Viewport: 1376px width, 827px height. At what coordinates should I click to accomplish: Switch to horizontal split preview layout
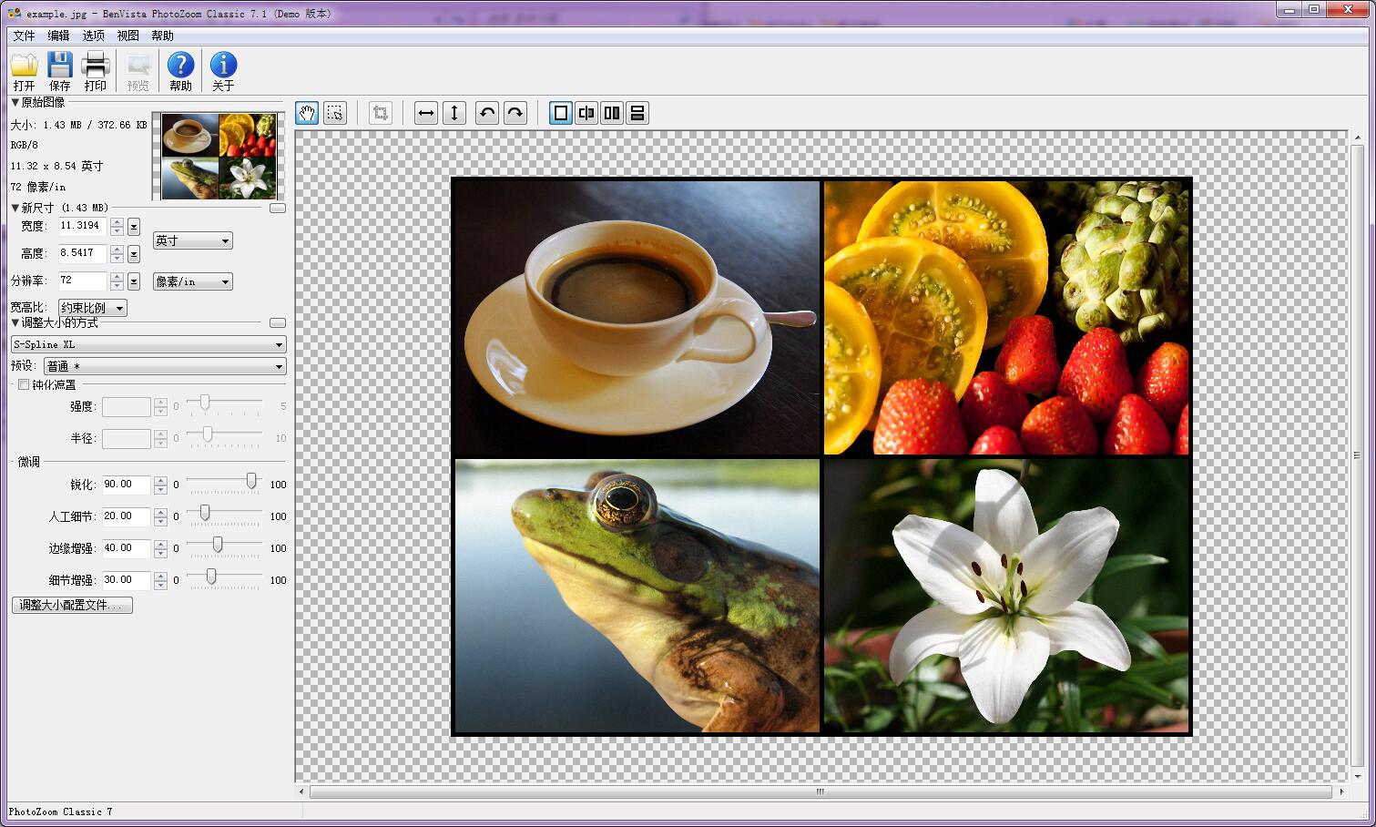click(637, 113)
